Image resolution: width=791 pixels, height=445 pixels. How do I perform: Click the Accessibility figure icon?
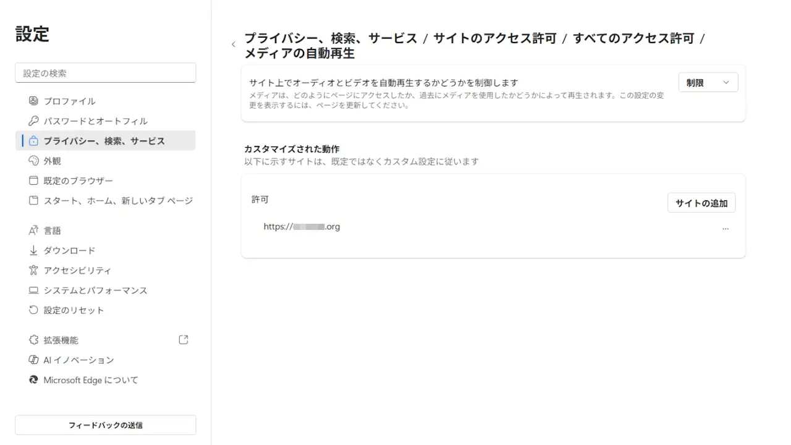[x=33, y=270]
